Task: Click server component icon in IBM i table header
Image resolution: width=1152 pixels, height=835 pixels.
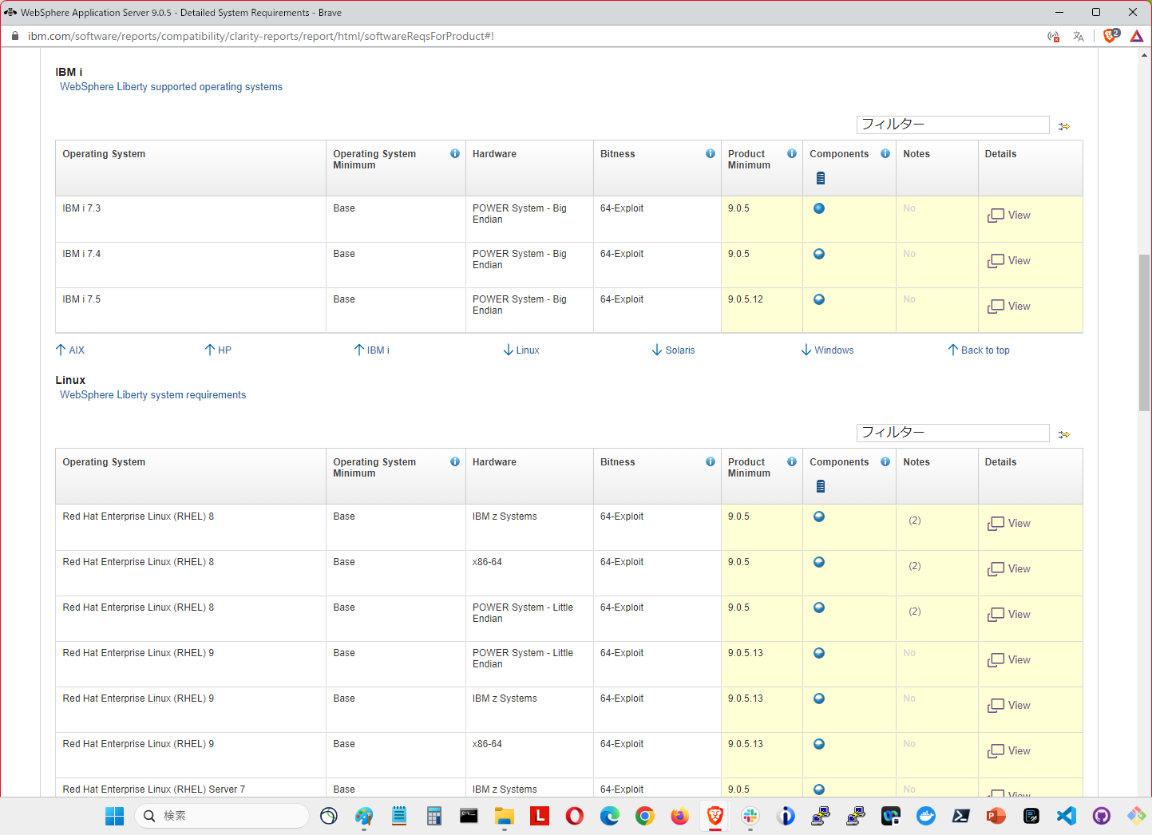Action: click(x=821, y=178)
